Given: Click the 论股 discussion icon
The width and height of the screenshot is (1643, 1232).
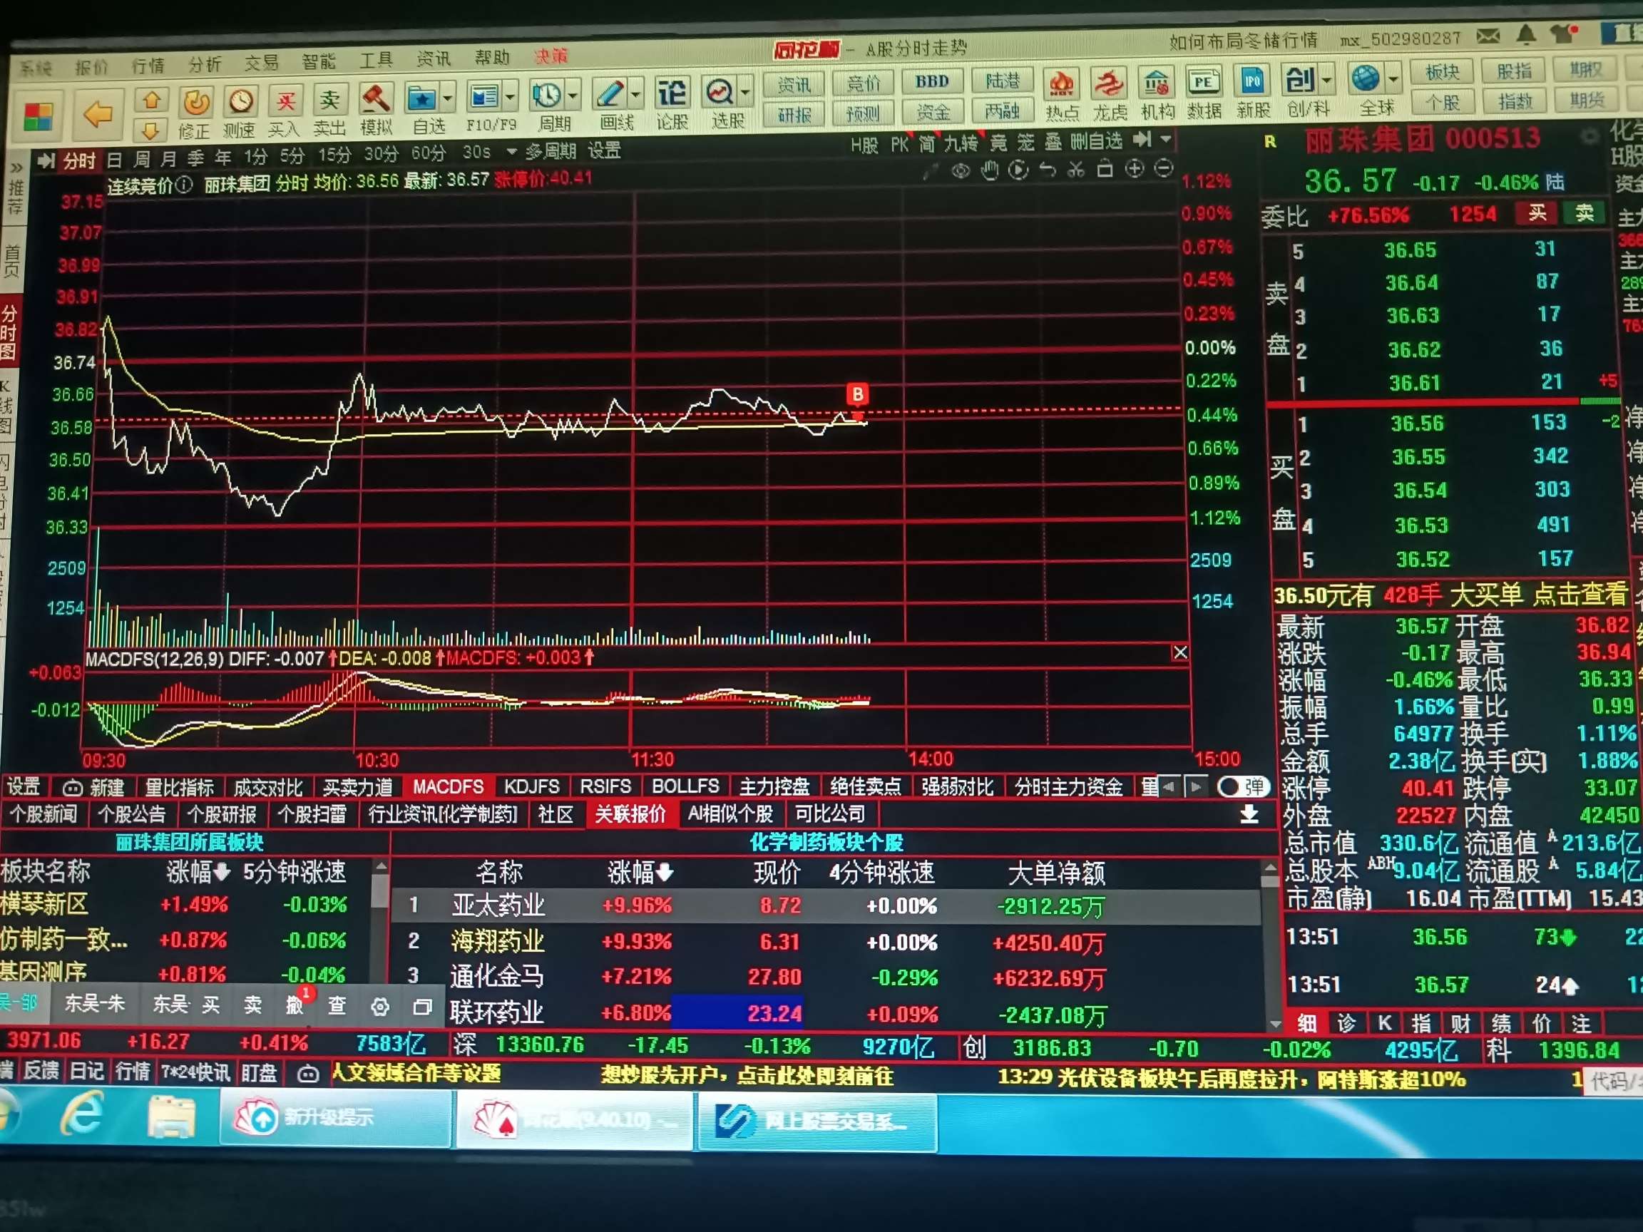Looking at the screenshot, I should pyautogui.click(x=672, y=95).
